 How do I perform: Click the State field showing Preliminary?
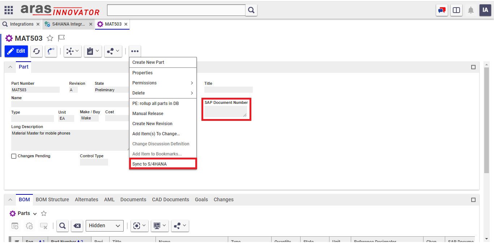click(112, 90)
